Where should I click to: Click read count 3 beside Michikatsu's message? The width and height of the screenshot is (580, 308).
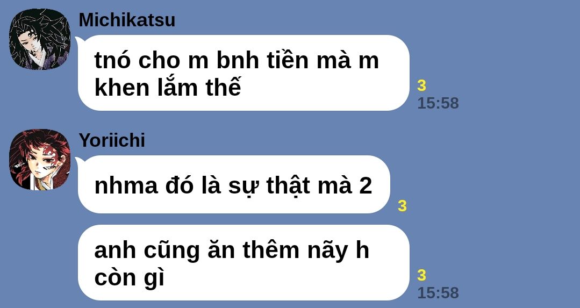point(421,85)
